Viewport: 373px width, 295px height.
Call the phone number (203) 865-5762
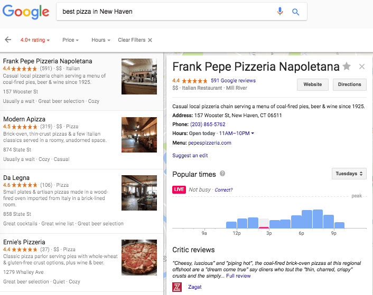[x=208, y=124]
